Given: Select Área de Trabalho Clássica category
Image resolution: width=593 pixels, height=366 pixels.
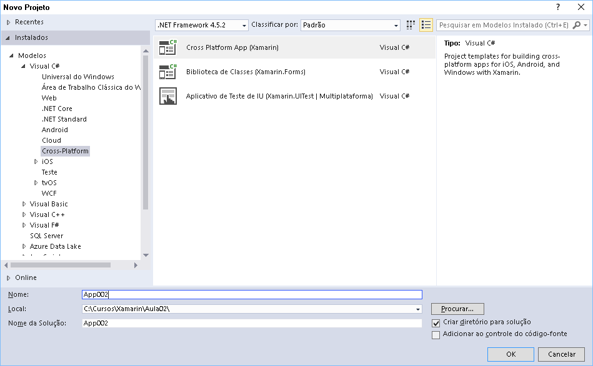Looking at the screenshot, I should coord(91,87).
